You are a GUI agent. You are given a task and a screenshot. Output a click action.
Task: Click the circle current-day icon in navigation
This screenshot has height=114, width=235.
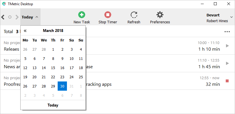10,17
